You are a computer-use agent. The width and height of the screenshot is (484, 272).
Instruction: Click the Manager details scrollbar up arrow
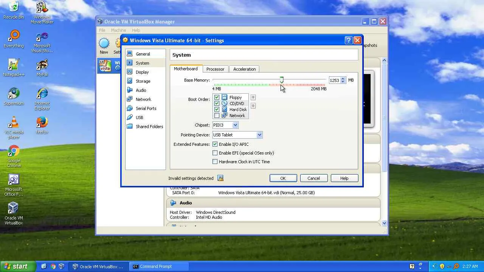384,60
